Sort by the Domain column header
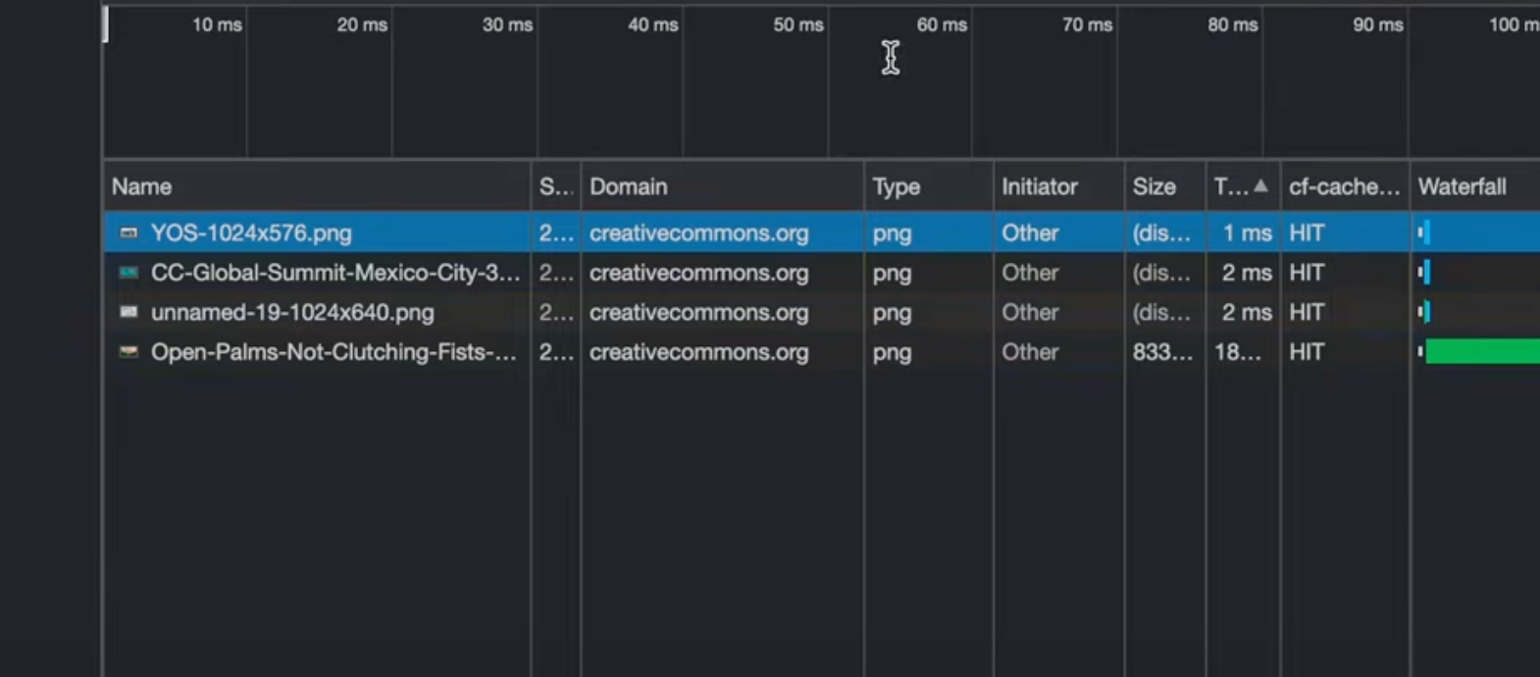This screenshot has width=1540, height=677. pos(628,186)
